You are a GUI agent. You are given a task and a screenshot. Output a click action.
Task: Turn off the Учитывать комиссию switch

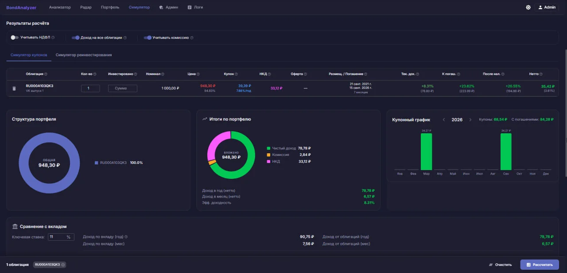click(x=148, y=38)
